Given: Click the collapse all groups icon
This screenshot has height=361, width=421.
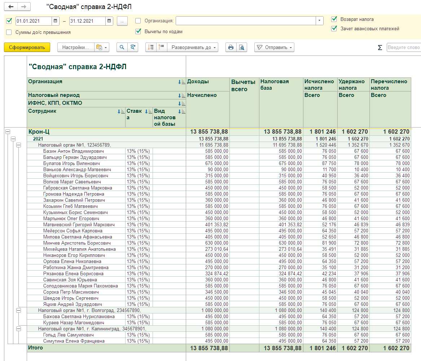Looking at the screenshot, I should click(x=161, y=47).
